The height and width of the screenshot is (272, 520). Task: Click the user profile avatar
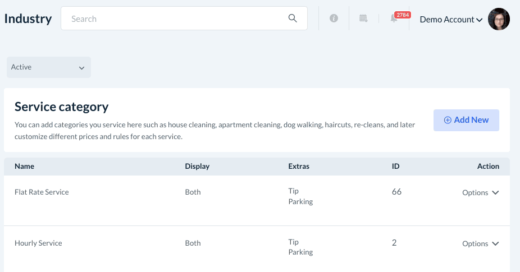[x=499, y=19]
